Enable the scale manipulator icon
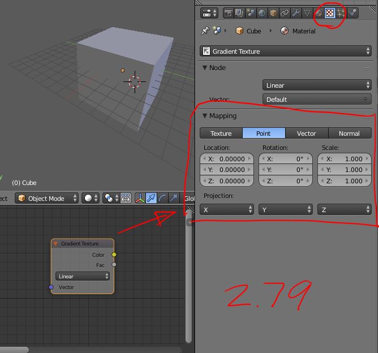 174,198
